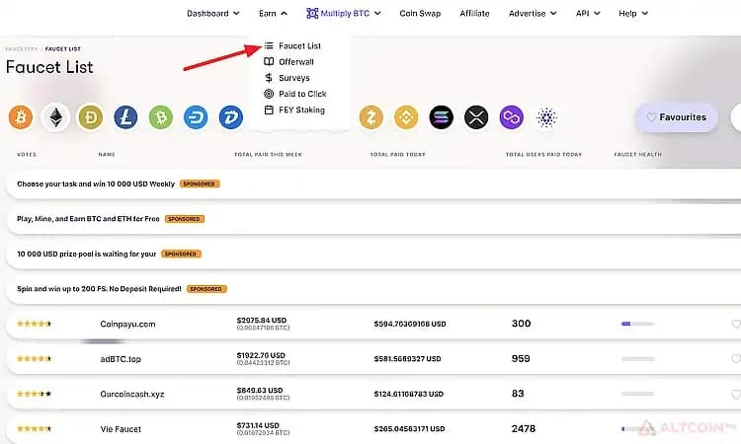Favourite the Ourcoincash.xyz faucet heart
741x444 pixels.
point(736,394)
